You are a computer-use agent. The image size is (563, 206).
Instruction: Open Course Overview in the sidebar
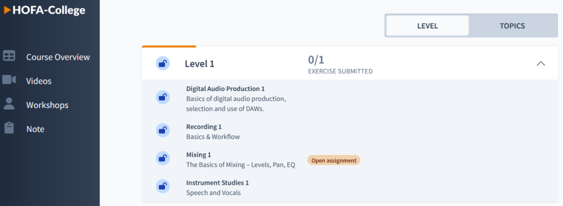tap(58, 57)
